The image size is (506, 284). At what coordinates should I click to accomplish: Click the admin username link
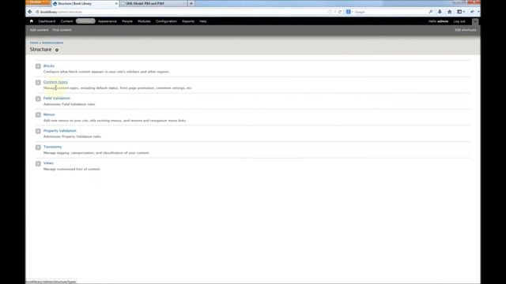pyautogui.click(x=443, y=21)
